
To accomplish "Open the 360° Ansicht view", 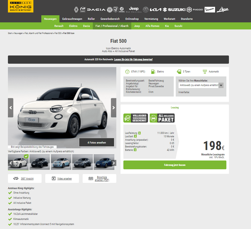I will pos(25,178).
